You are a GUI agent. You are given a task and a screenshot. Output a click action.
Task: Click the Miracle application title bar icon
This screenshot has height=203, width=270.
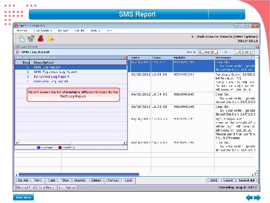[16, 26]
